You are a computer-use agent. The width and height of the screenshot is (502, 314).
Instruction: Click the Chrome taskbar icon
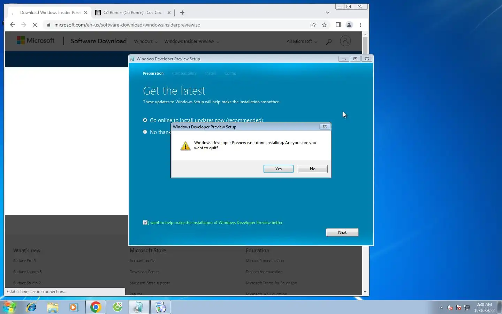96,307
